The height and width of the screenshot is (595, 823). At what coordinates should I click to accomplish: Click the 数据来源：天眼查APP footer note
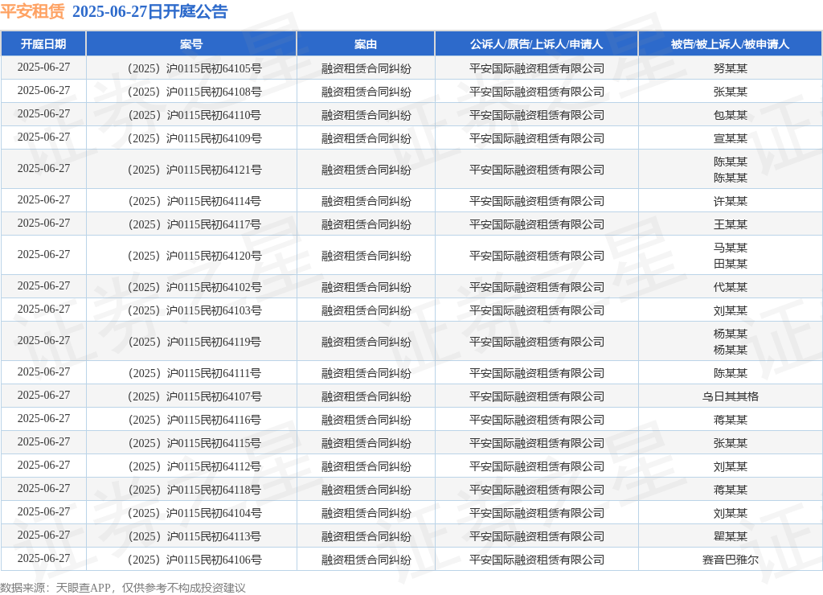pyautogui.click(x=123, y=588)
